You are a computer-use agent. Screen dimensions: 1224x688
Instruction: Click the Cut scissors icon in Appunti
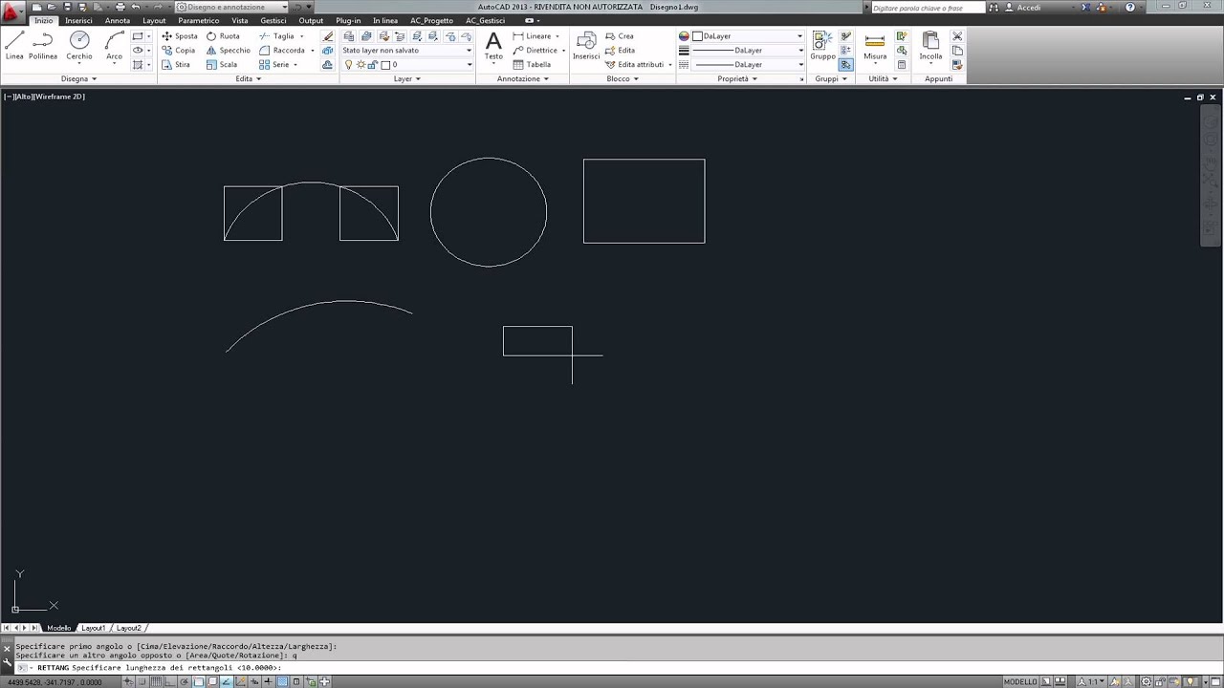[957, 36]
